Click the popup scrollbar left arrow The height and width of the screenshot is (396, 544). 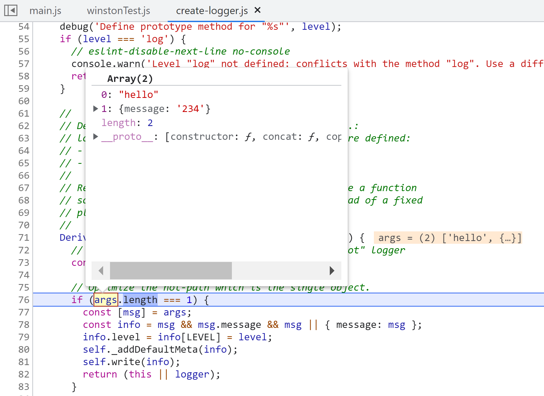point(101,271)
